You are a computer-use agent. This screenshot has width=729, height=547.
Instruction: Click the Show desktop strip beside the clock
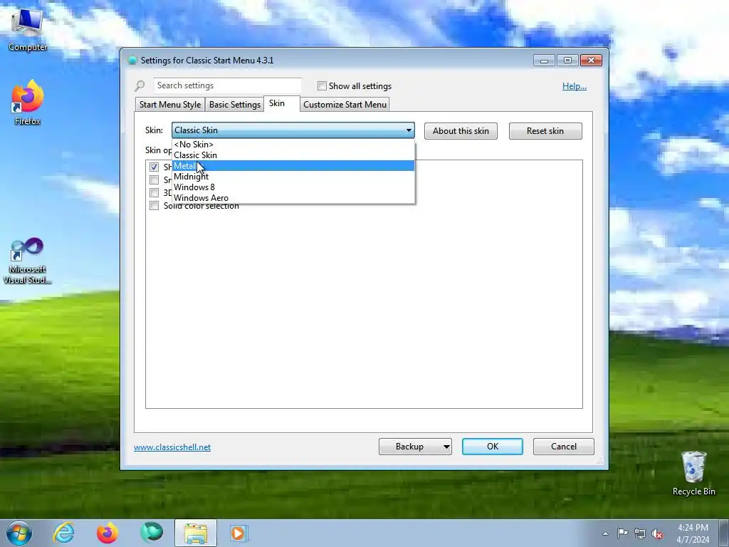click(724, 533)
